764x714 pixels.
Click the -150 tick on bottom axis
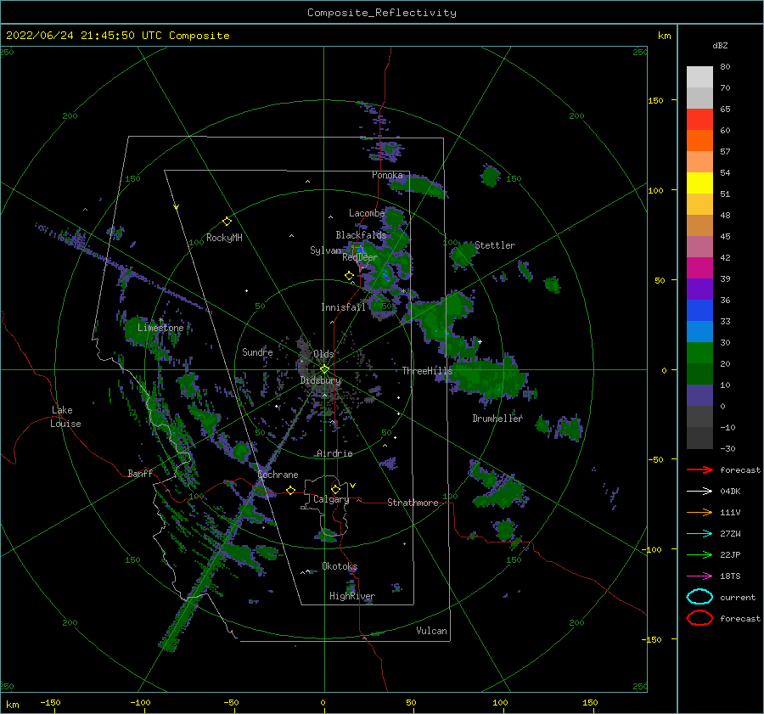tap(50, 702)
